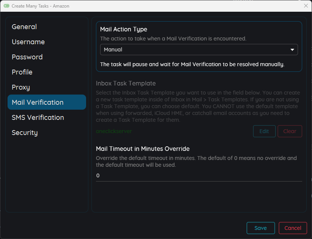Click the oneclickserver template name
312x239 pixels.
click(114, 131)
